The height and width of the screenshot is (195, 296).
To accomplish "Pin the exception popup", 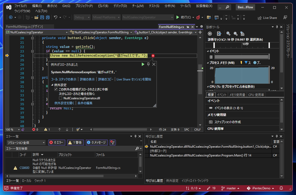I will coord(148,64).
